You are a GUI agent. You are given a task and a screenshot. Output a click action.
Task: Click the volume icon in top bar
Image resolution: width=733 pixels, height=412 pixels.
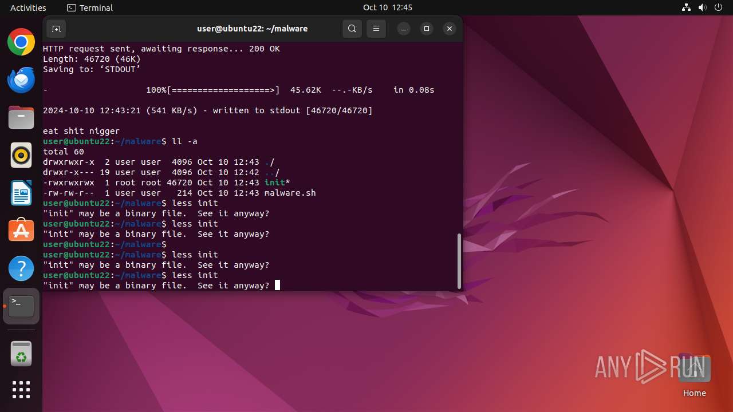tap(702, 7)
